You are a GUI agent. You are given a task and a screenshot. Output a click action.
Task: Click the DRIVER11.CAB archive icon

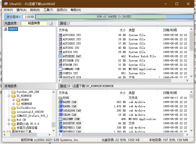pyautogui.click(x=60, y=127)
